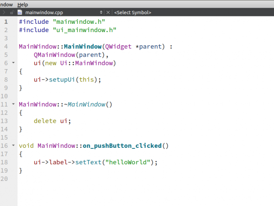Open the partially visible Window menu
Image resolution: width=274 pixels, height=206 pixels.
(6, 4)
